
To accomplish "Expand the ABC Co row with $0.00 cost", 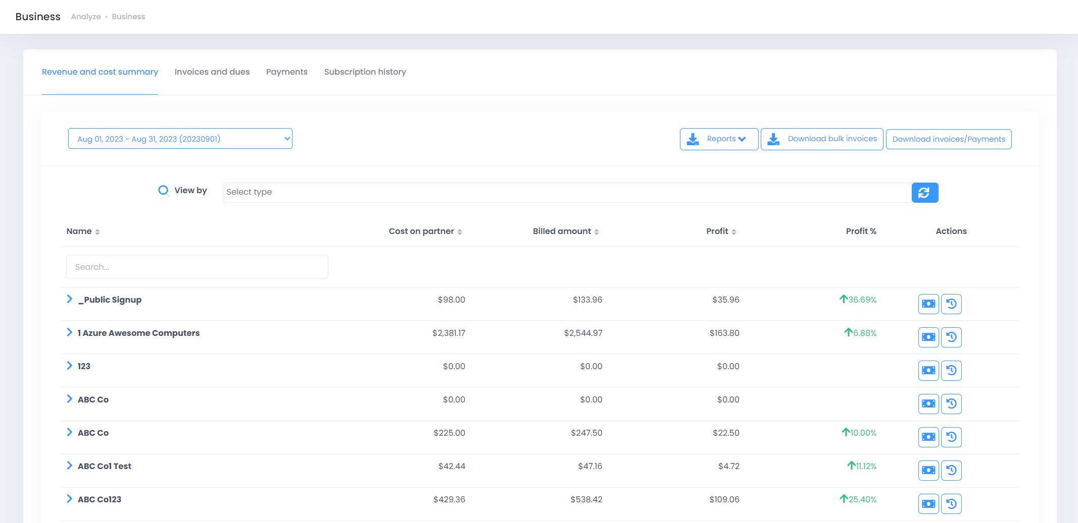I will (70, 399).
